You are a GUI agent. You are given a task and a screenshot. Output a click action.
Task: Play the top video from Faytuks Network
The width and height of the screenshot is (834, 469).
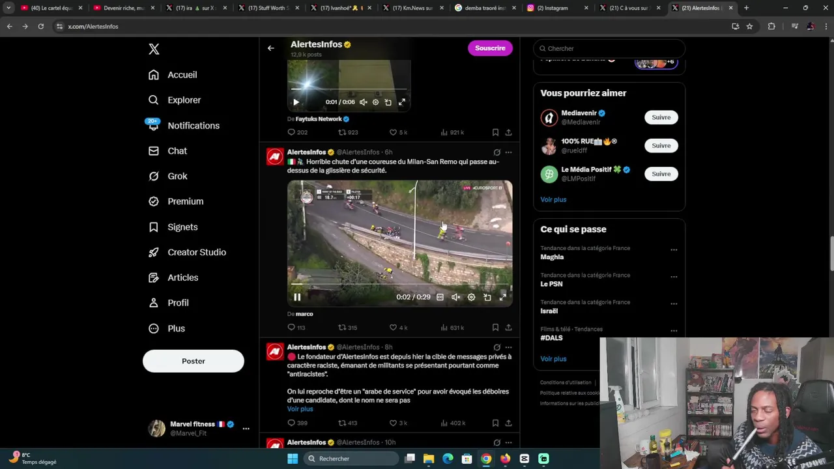296,102
